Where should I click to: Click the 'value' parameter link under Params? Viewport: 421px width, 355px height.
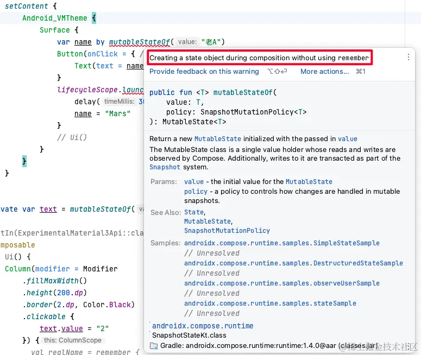pyautogui.click(x=194, y=182)
